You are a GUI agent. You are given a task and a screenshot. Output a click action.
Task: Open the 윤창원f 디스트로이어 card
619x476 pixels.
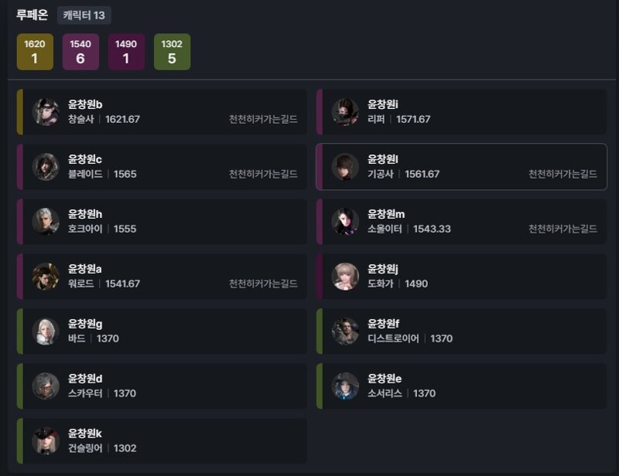click(x=461, y=331)
